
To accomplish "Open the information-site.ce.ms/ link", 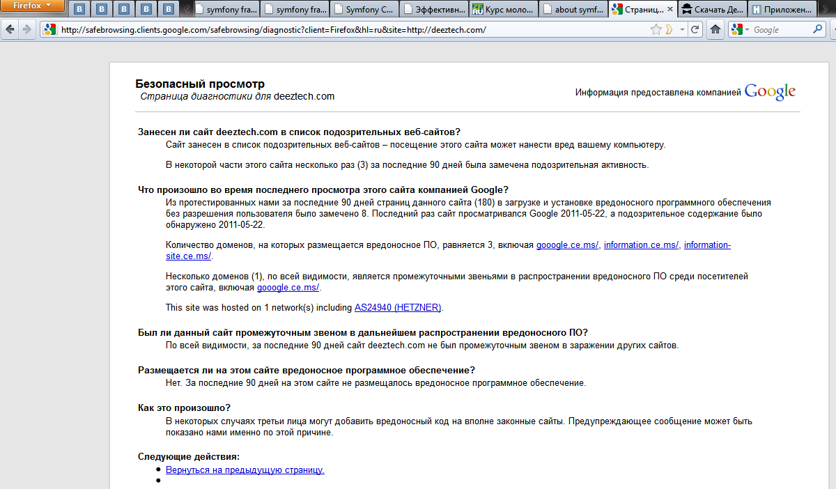I will click(707, 245).
